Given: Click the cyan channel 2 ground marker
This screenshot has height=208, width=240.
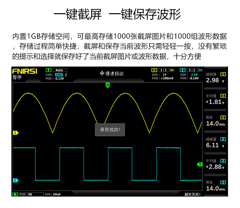Looking at the screenshot, I should click(16, 180).
